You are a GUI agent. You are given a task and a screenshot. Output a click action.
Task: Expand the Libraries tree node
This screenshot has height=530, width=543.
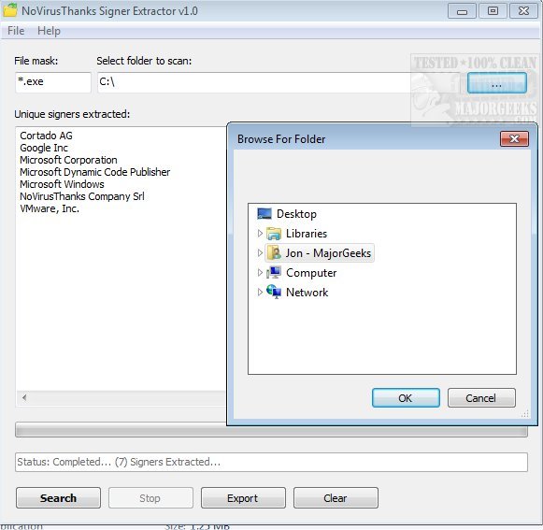(x=260, y=234)
